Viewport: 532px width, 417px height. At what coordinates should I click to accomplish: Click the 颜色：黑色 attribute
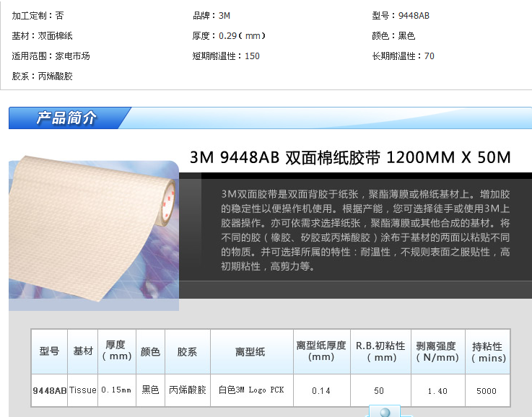[x=393, y=36]
